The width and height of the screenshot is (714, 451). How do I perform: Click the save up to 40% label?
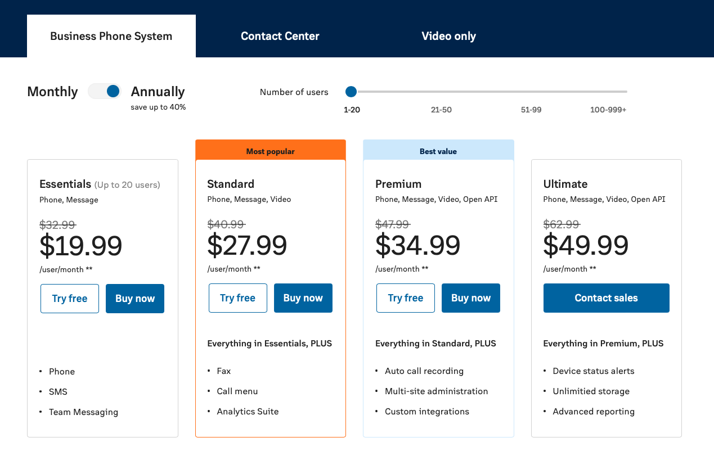158,107
